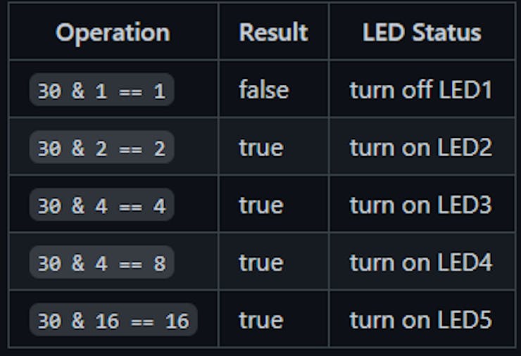Click the 'turn on LED2' status cell

pyautogui.click(x=421, y=148)
